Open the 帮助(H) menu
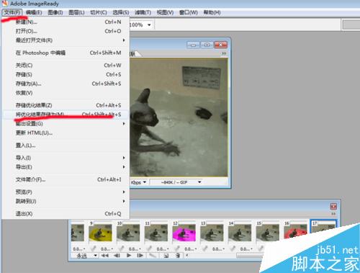 [x=212, y=12]
